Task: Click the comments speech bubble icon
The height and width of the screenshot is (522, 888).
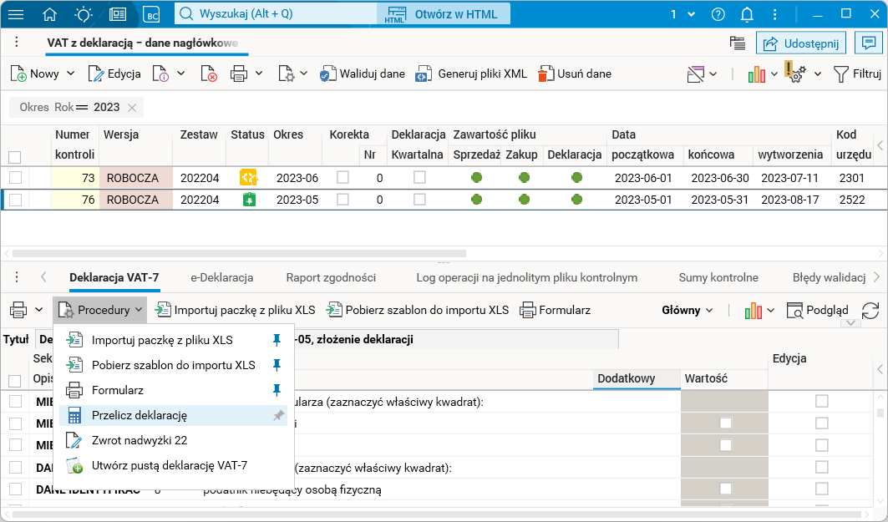Action: coord(868,43)
